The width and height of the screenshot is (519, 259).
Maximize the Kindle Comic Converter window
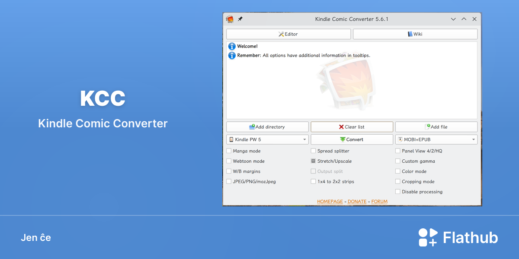[x=464, y=19]
